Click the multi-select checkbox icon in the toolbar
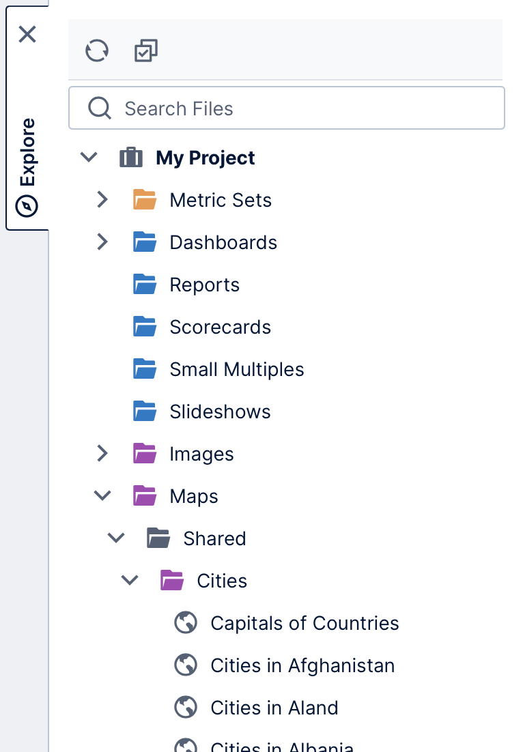This screenshot has width=523, height=752. click(145, 50)
